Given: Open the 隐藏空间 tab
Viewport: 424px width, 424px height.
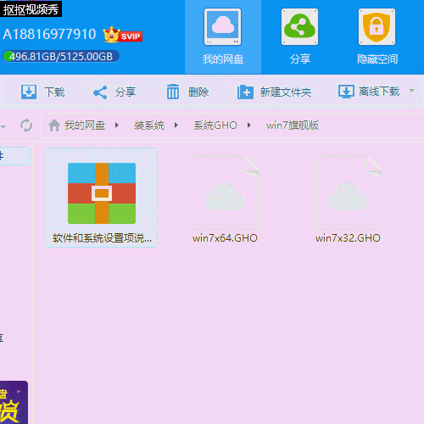Looking at the screenshot, I should [x=377, y=37].
